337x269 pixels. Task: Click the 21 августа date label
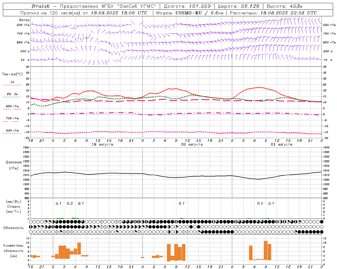(281, 144)
